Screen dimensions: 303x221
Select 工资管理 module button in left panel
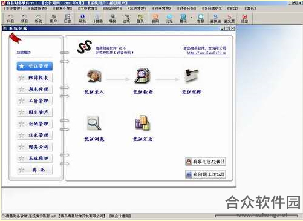(x=34, y=101)
